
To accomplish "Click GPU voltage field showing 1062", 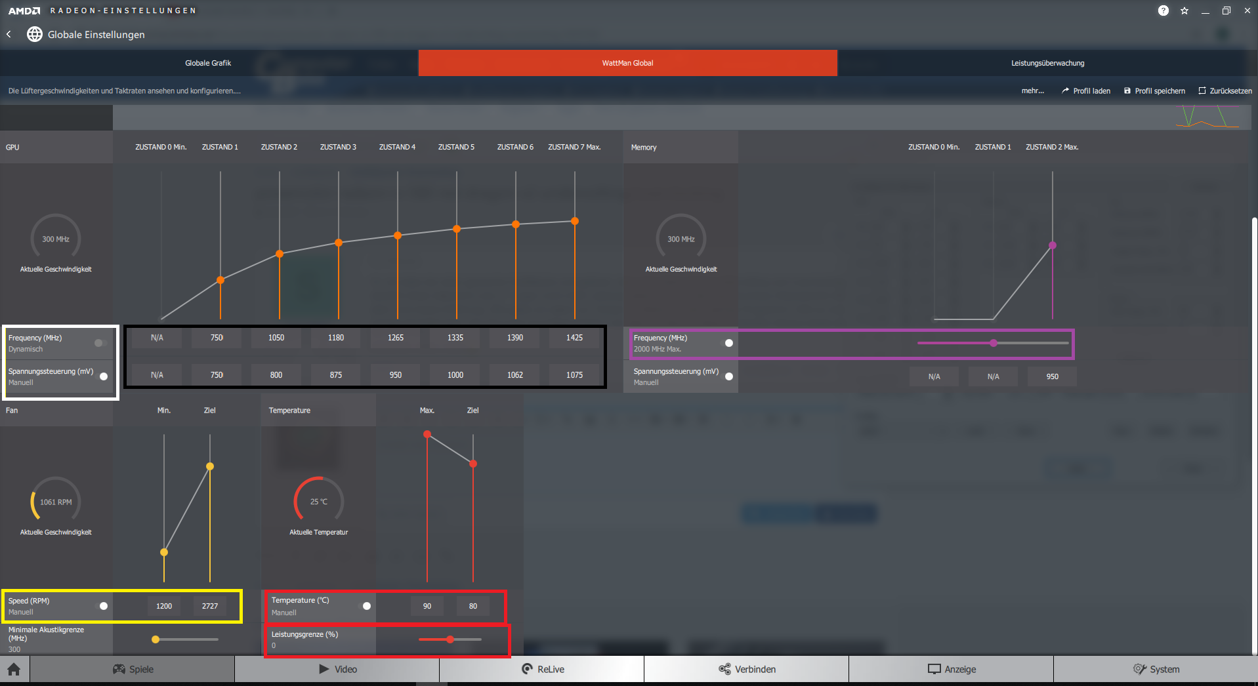I will (515, 375).
